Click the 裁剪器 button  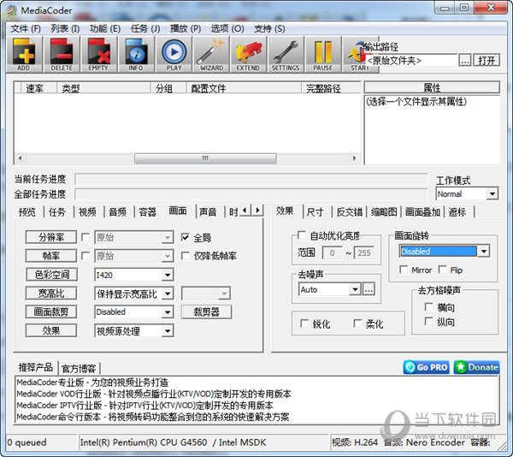click(206, 312)
